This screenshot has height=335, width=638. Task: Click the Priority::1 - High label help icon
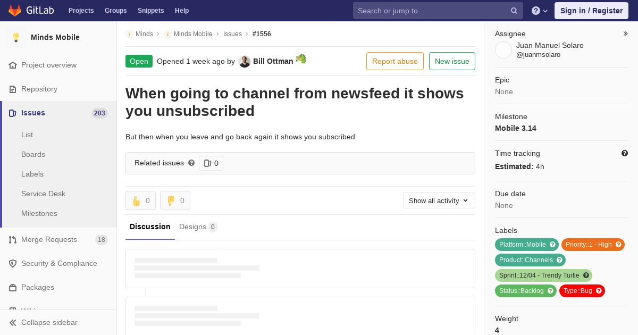618,245
